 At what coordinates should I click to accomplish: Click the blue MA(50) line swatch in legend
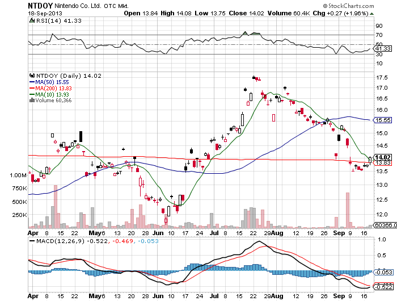[x=32, y=82]
